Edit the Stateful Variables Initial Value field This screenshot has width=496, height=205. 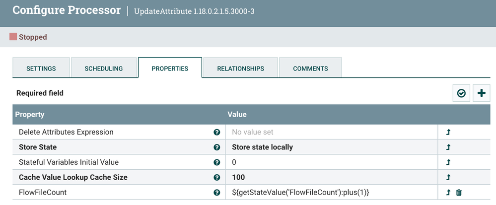331,162
